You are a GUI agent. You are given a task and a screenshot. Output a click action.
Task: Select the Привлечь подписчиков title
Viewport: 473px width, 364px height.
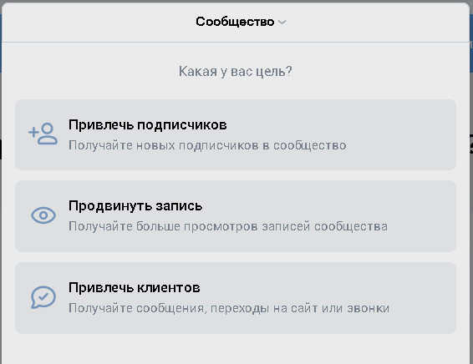tap(148, 125)
